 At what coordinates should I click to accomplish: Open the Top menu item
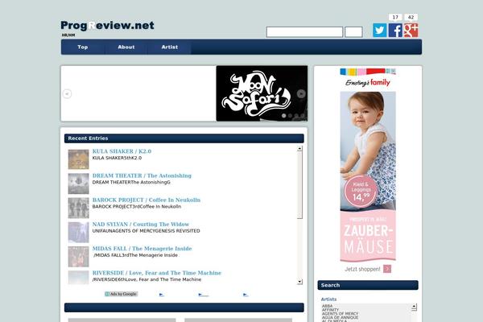(x=83, y=47)
